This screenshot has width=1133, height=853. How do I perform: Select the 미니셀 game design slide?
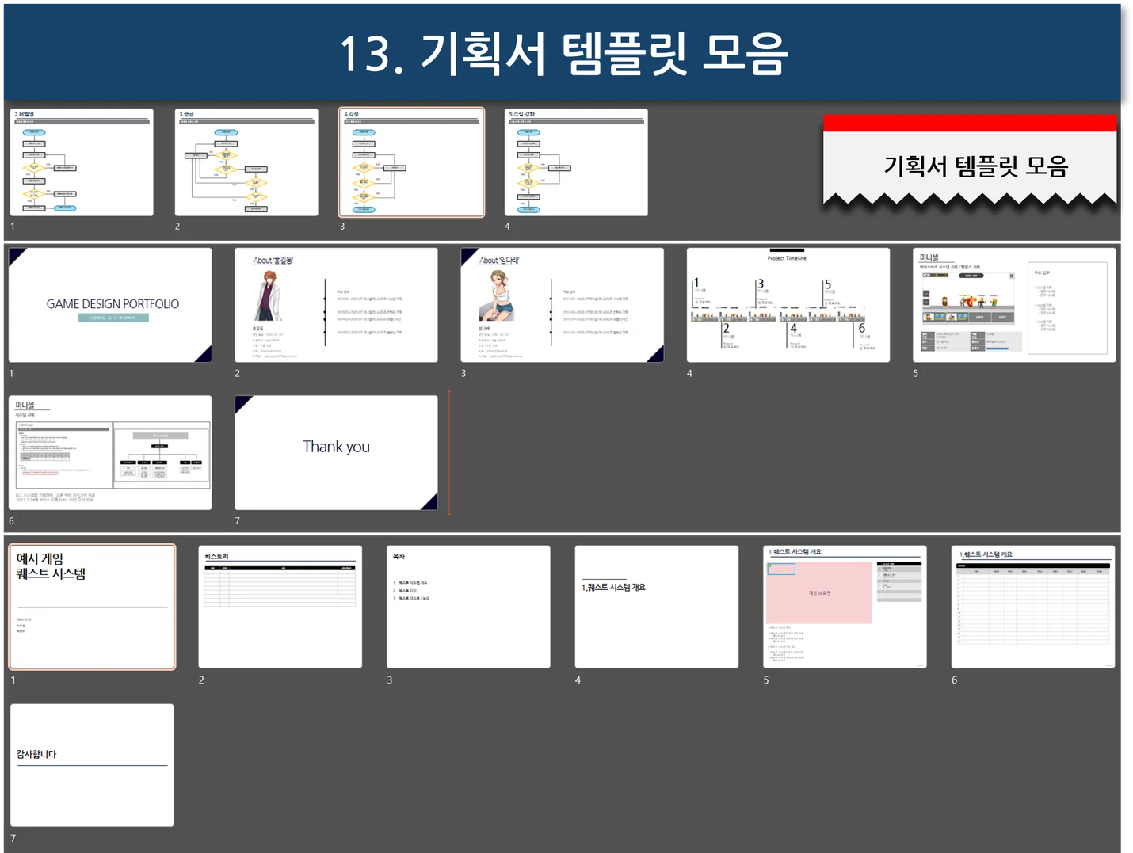pyautogui.click(x=1014, y=304)
